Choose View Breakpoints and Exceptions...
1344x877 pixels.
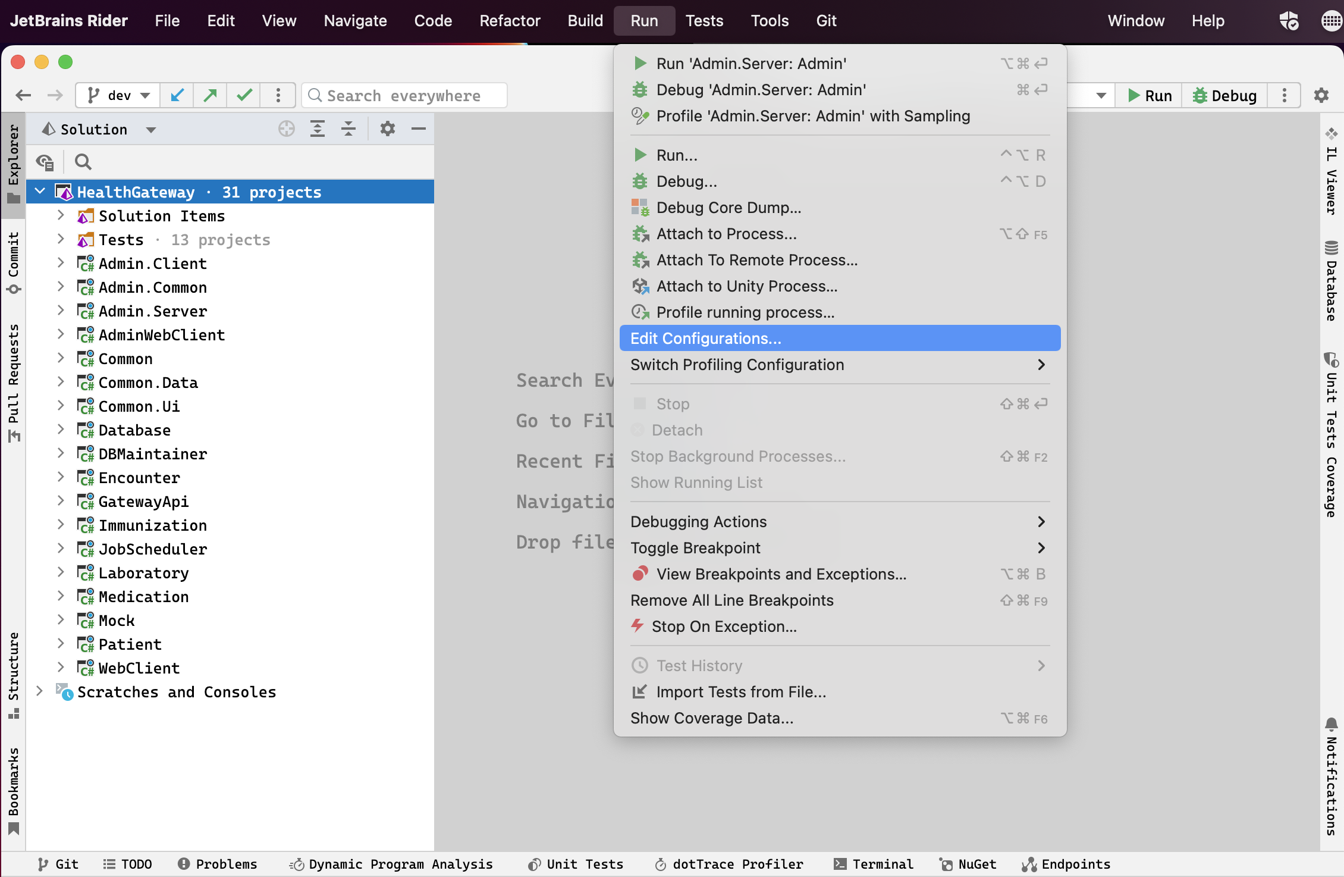pos(840,574)
